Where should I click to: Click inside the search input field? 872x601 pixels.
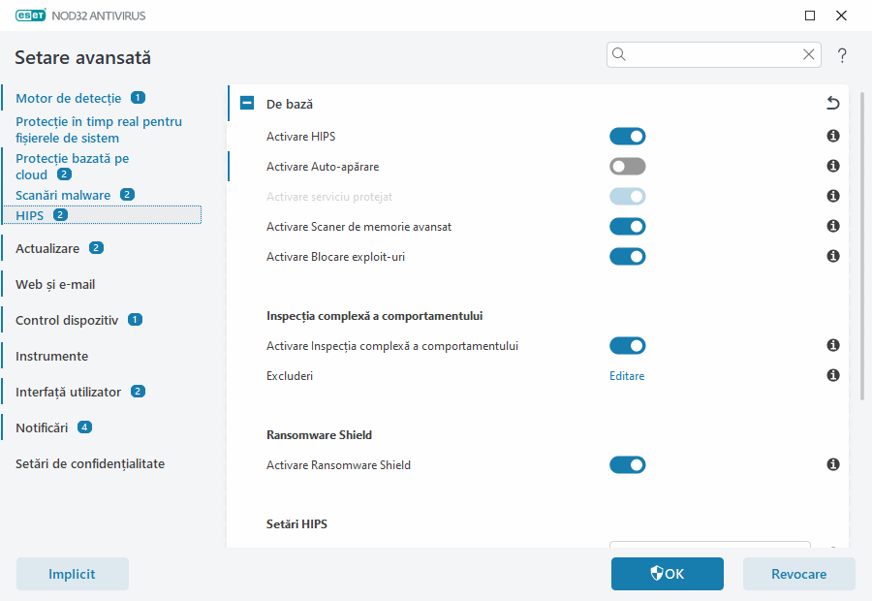712,54
